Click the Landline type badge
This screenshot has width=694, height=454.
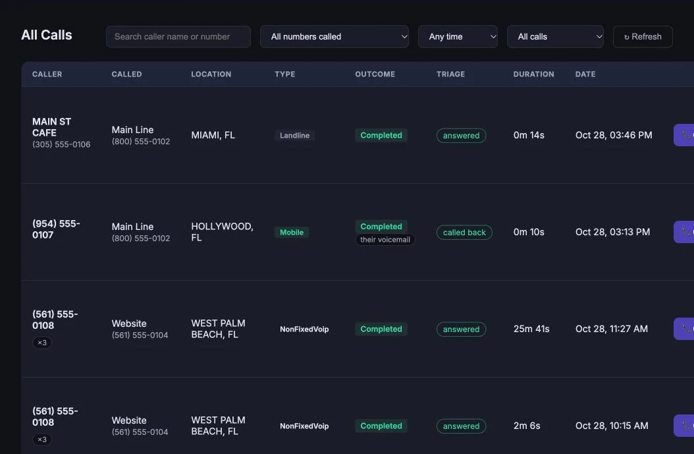294,136
